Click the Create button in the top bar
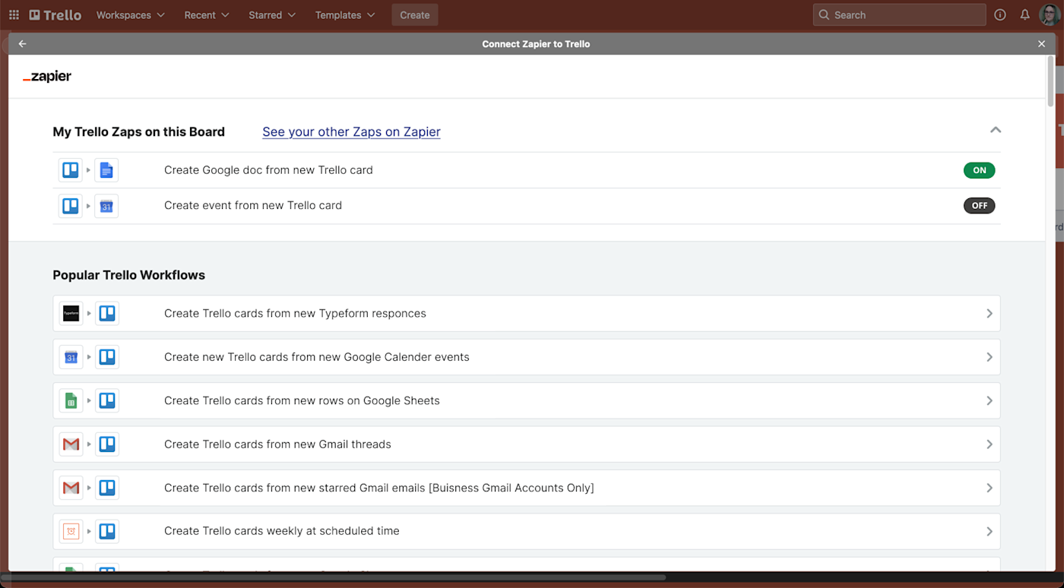 click(x=415, y=14)
